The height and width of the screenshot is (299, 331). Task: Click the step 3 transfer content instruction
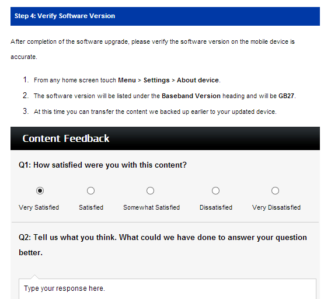tap(155, 112)
